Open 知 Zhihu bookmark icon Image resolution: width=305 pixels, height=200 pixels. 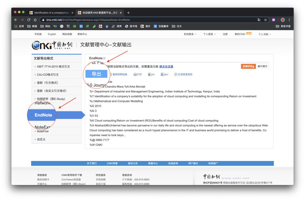pyautogui.click(x=81, y=26)
